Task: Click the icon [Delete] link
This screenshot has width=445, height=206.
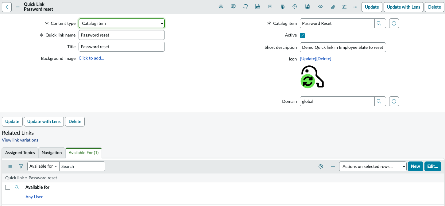Action: pyautogui.click(x=324, y=59)
